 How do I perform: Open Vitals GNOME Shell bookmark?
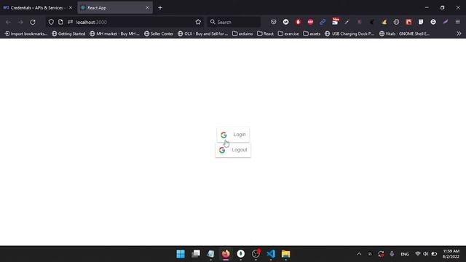pos(405,34)
